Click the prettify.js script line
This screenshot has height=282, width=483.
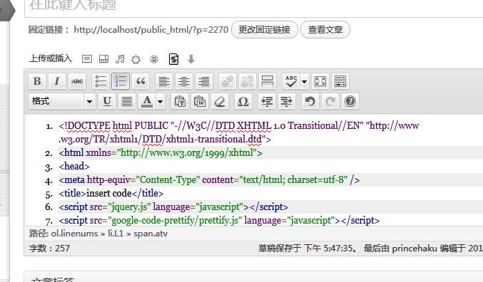(x=219, y=220)
